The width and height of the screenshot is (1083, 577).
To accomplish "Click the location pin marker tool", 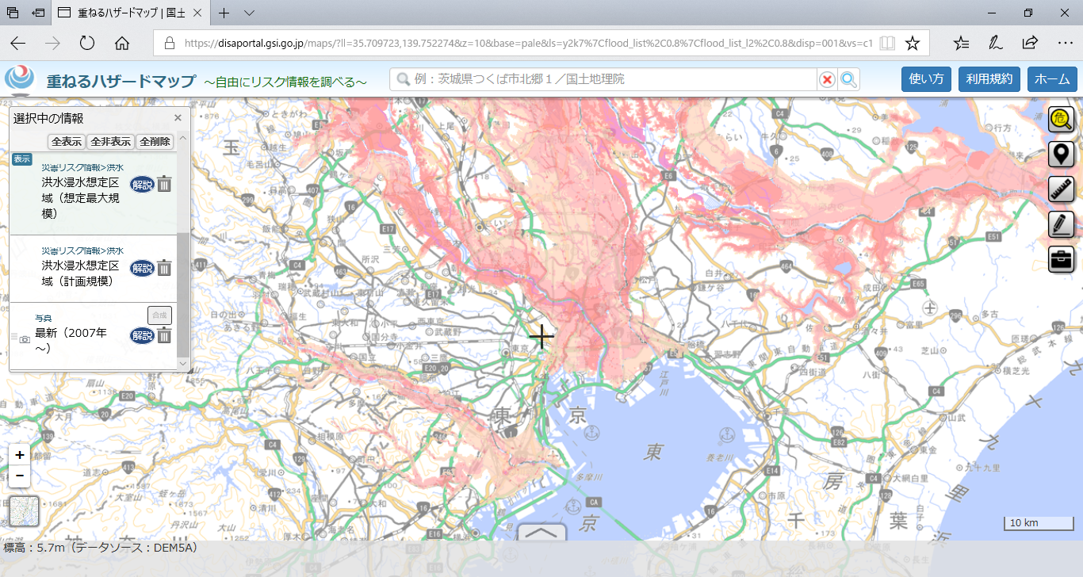I will point(1061,155).
